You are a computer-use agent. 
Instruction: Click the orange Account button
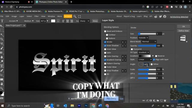[x=68, y=16]
